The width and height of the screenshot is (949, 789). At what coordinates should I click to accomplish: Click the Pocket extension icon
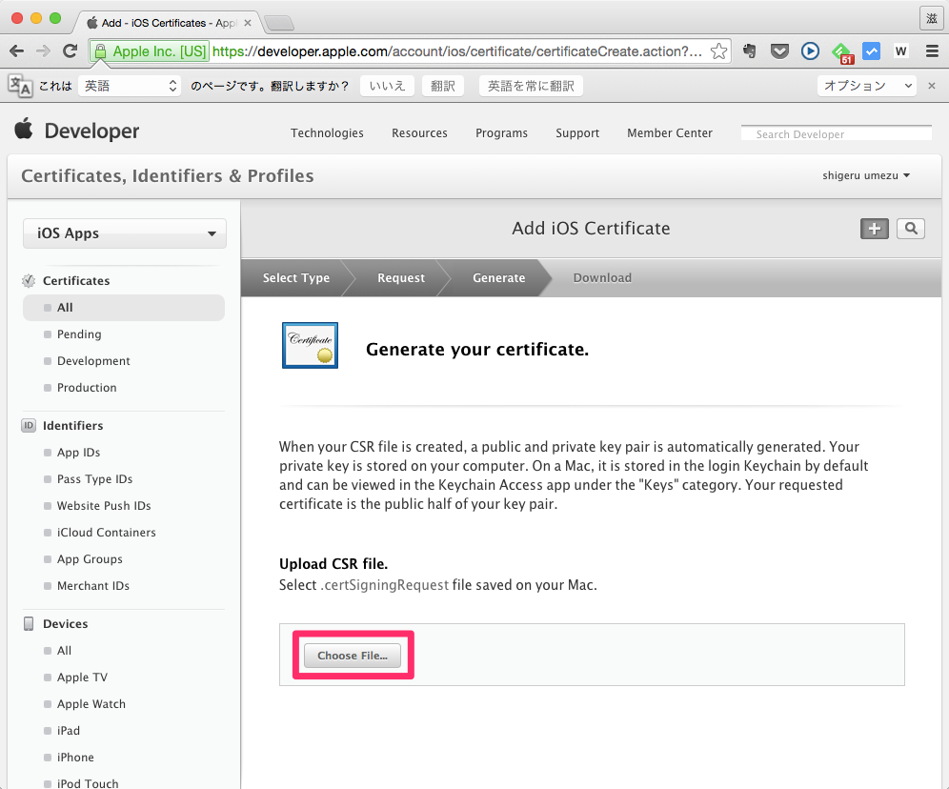[779, 51]
